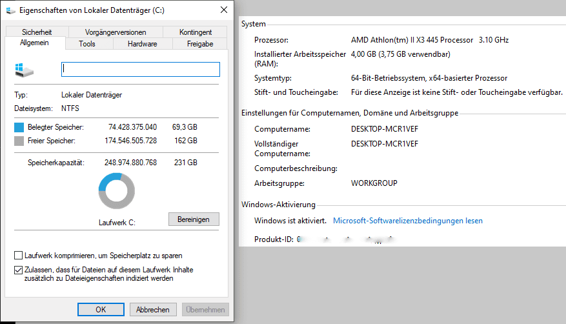Focus the drive name text field
Screen dimensions: 566x324
(x=141, y=69)
